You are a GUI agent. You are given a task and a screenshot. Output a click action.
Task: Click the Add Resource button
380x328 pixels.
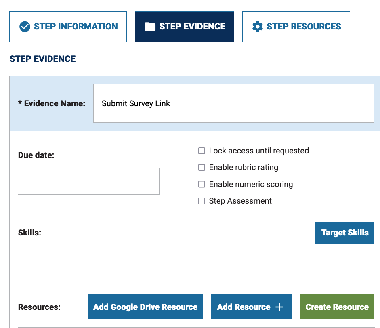coord(251,307)
